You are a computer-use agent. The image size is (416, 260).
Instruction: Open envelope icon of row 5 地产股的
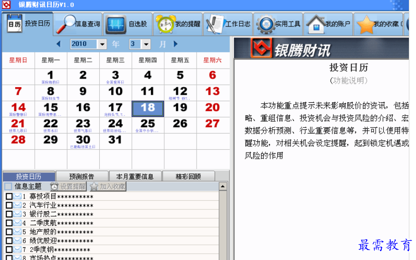(x=17, y=232)
